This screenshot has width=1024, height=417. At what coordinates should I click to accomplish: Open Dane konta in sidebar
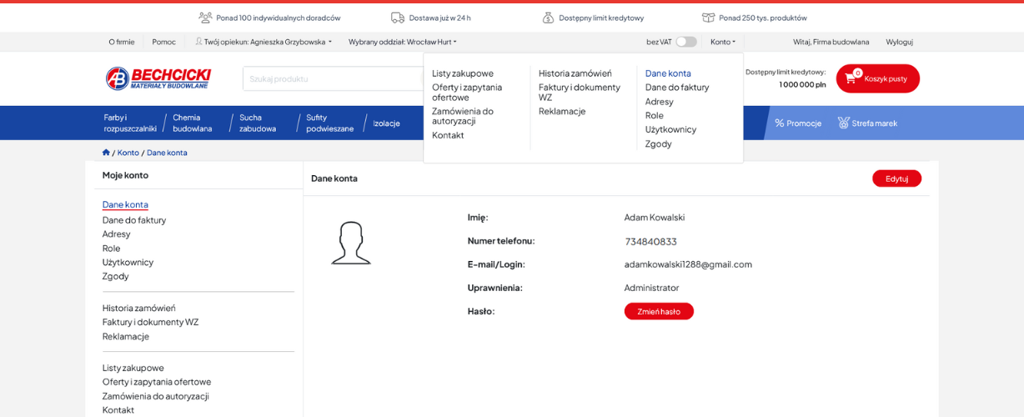coord(125,204)
